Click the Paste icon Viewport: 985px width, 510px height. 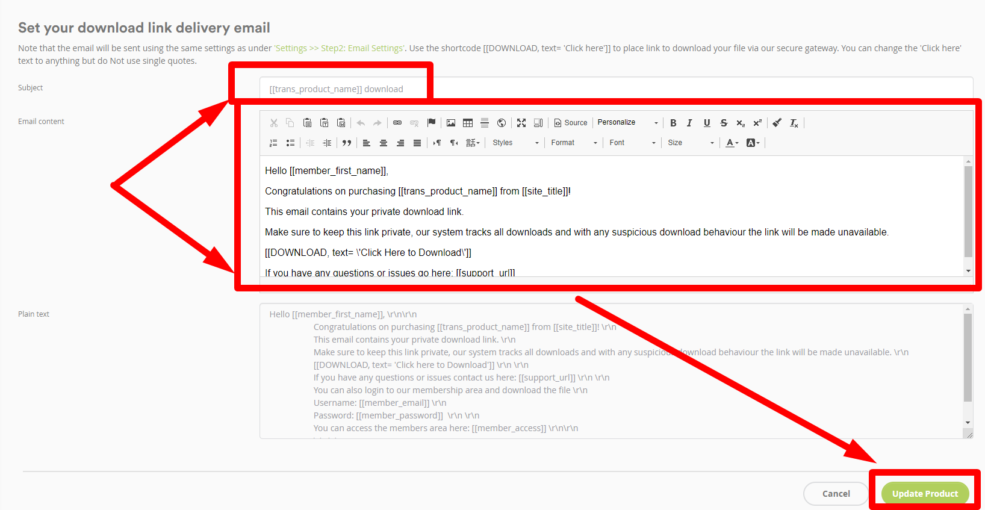(x=307, y=123)
